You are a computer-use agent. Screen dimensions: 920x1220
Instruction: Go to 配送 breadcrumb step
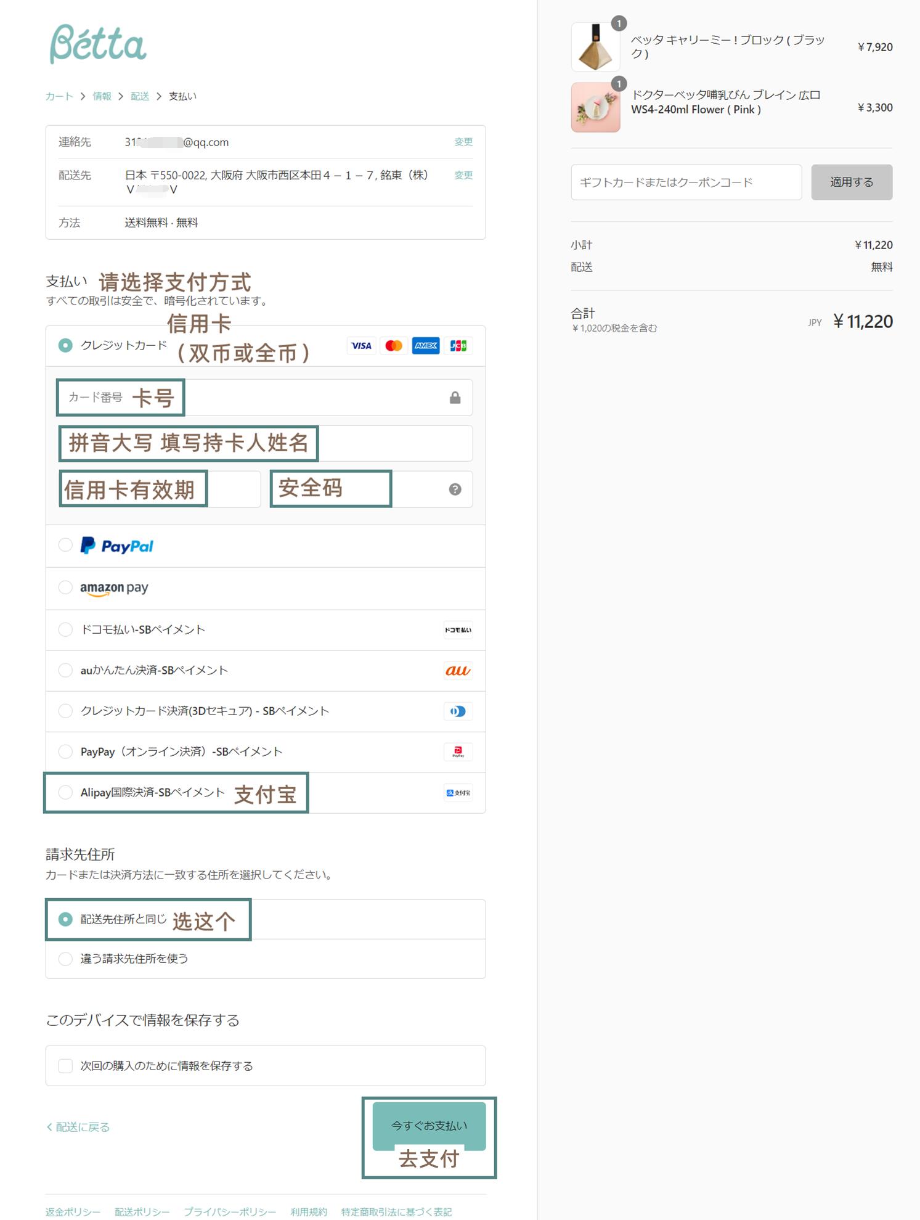click(140, 96)
